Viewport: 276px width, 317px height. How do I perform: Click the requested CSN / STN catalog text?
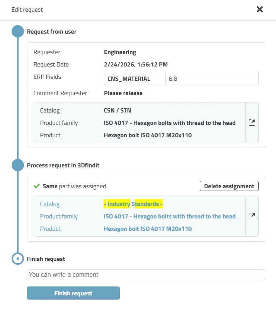(118, 111)
